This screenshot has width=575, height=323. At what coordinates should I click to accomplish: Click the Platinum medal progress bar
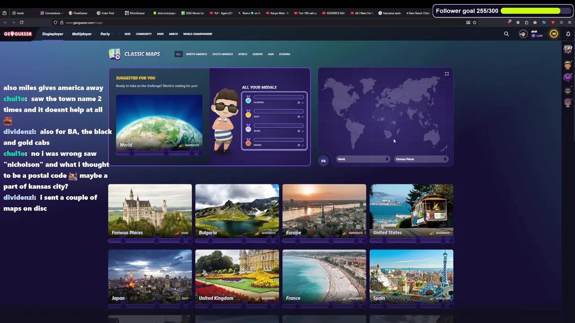coord(279,97)
